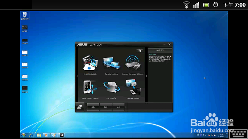Open the DLNA Media Hub feature
Screen dimensions: 248x139
[90, 65]
